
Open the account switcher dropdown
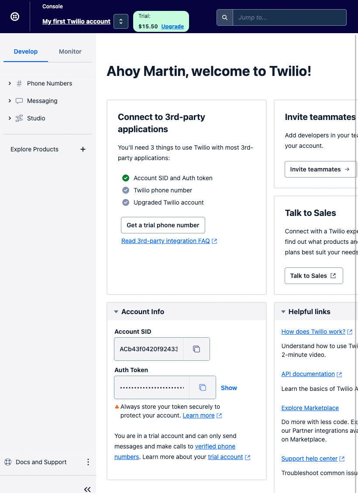121,21
